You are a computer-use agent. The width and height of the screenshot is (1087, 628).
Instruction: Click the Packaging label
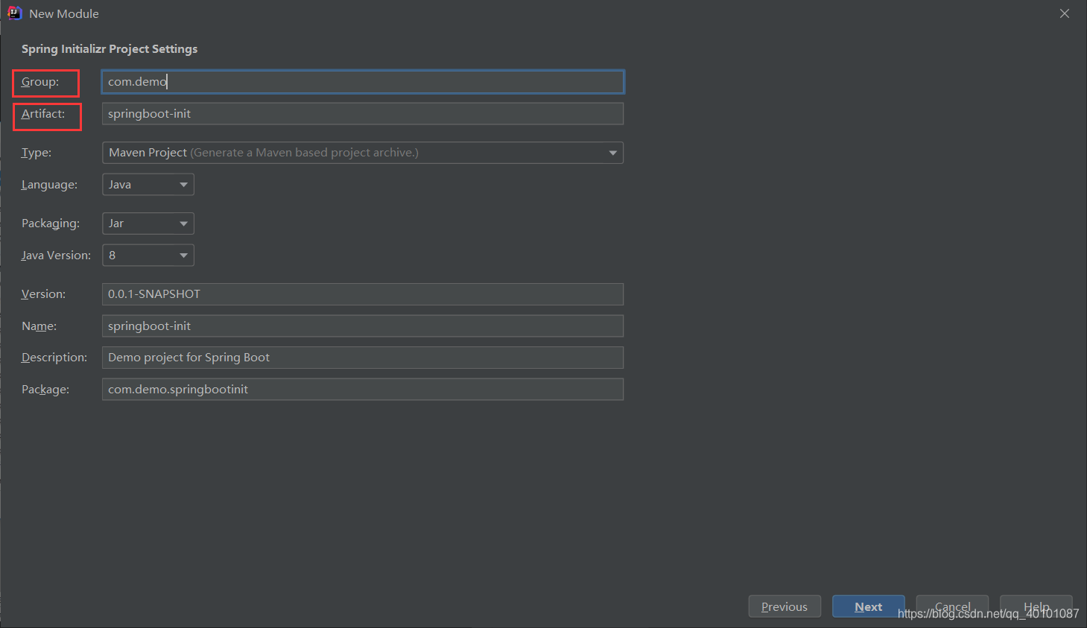[51, 223]
